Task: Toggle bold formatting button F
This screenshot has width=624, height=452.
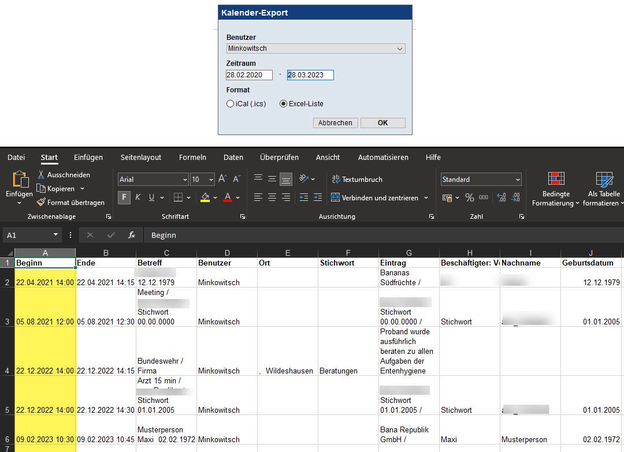Action: click(124, 197)
